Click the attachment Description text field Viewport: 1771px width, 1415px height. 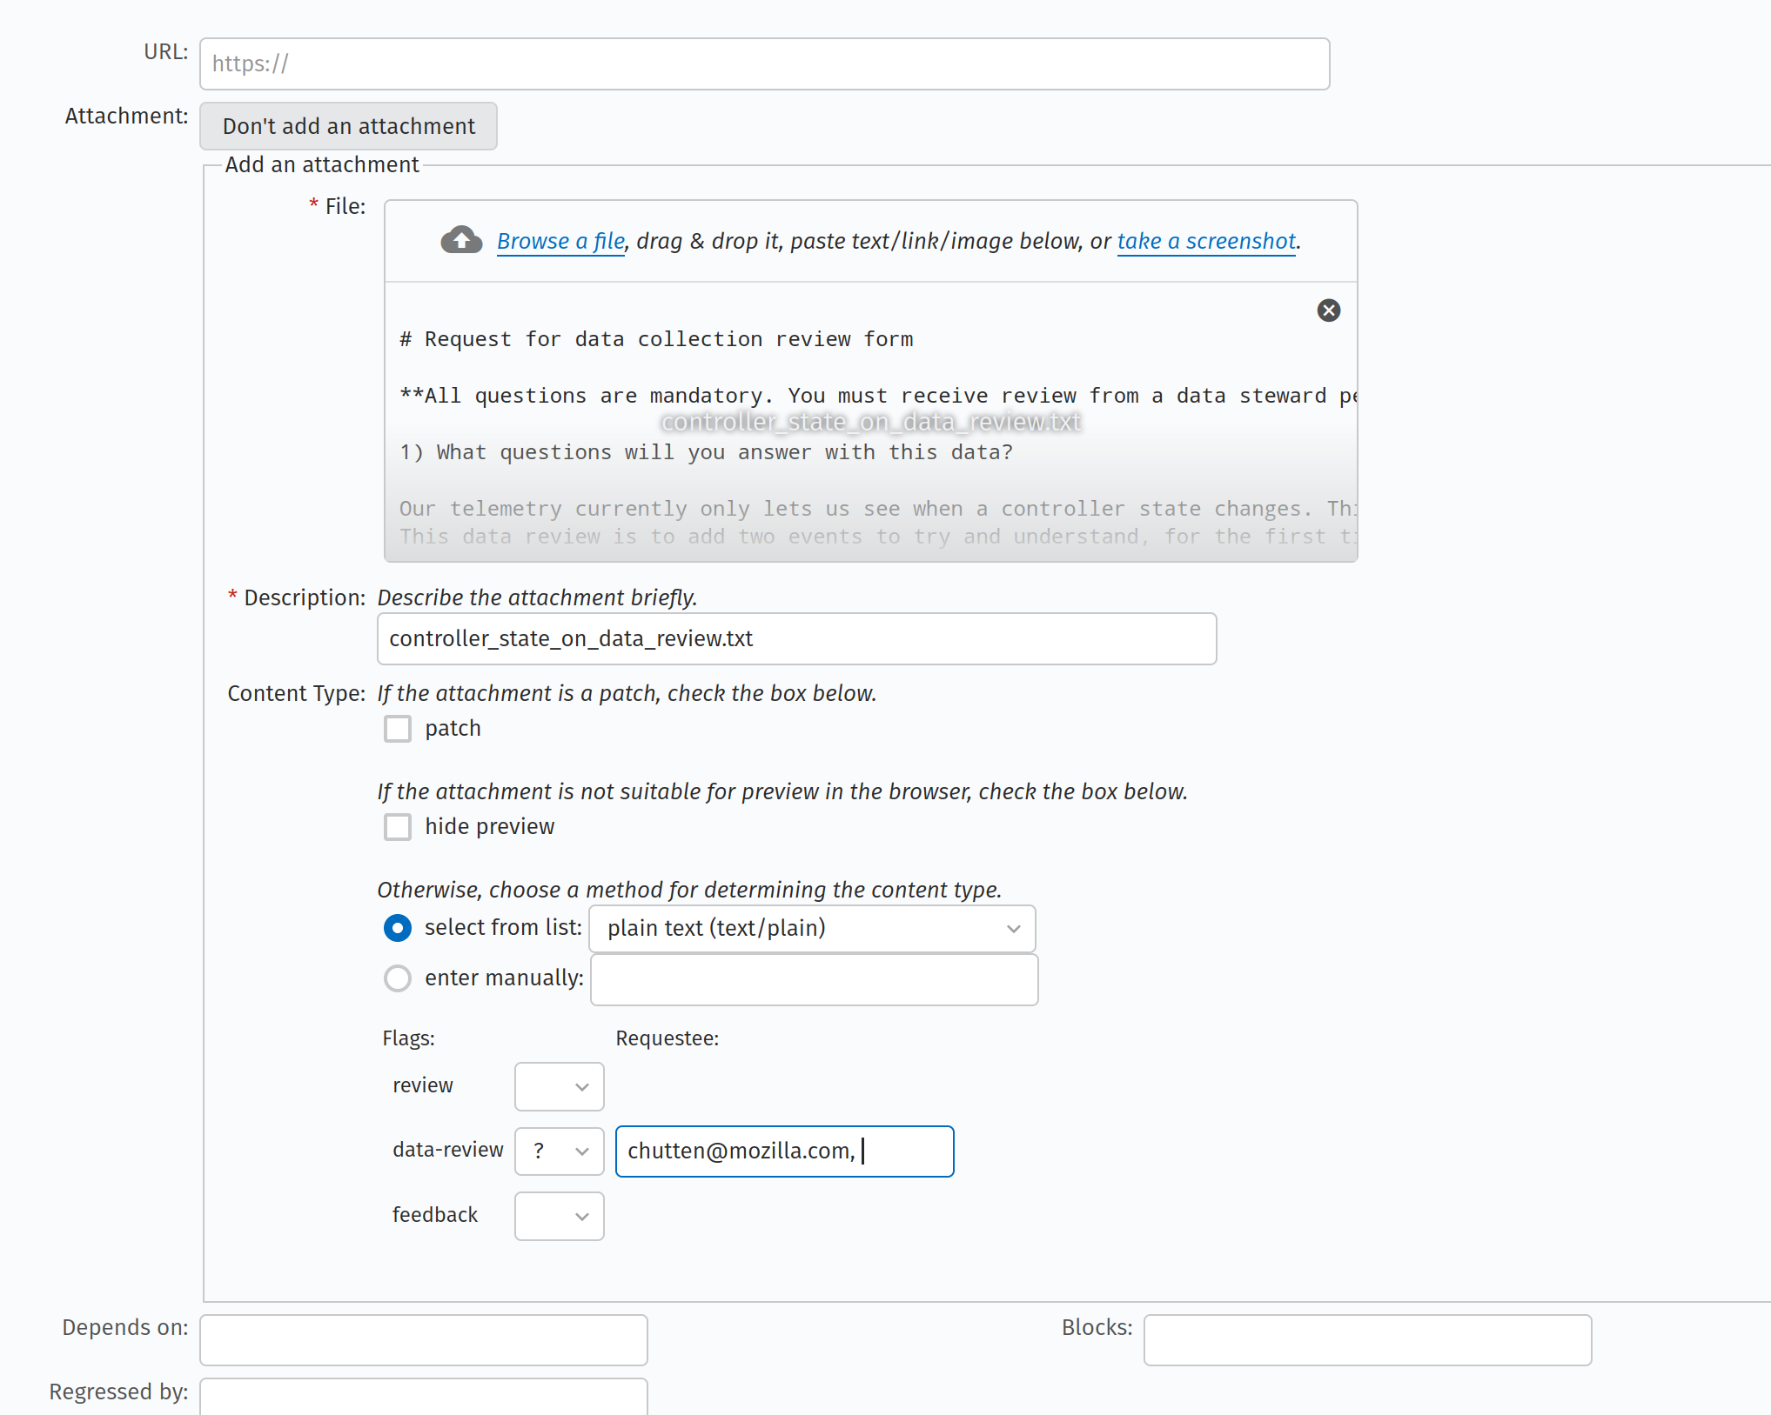pyautogui.click(x=796, y=639)
